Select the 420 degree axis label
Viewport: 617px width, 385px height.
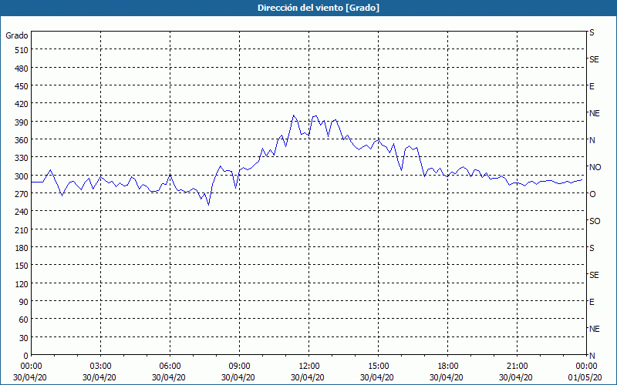click(x=22, y=104)
